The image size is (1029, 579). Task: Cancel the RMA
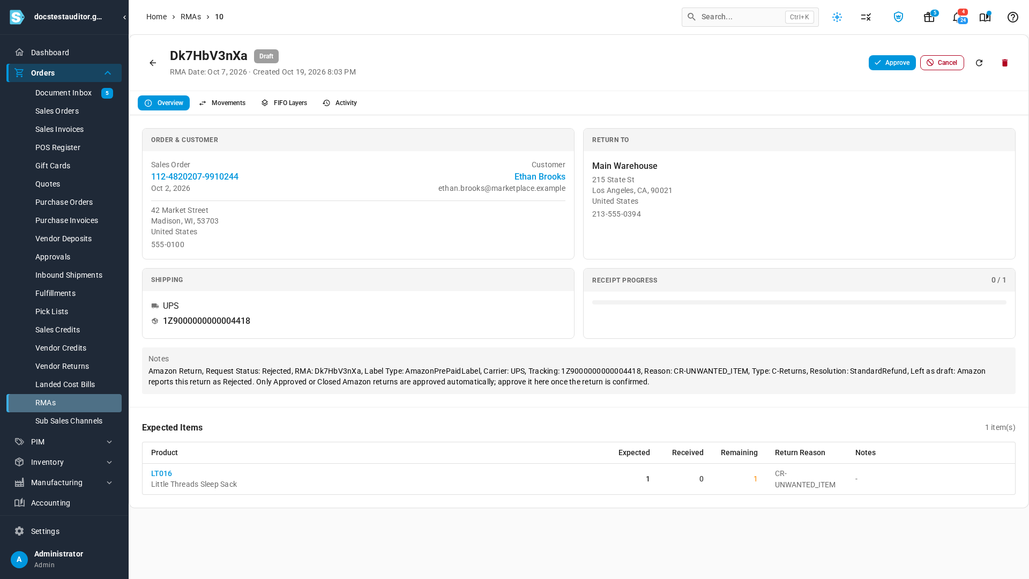pyautogui.click(x=942, y=63)
